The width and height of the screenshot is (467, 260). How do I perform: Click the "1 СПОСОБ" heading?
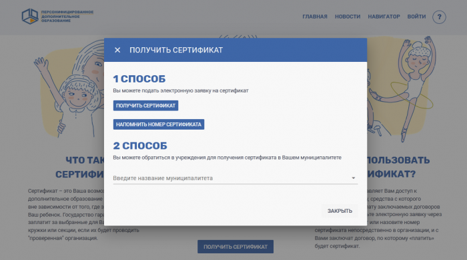coord(139,79)
